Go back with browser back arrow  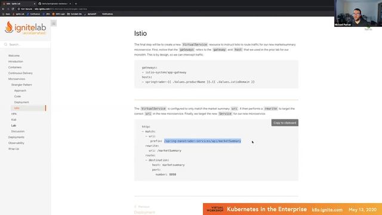(x=3, y=9)
